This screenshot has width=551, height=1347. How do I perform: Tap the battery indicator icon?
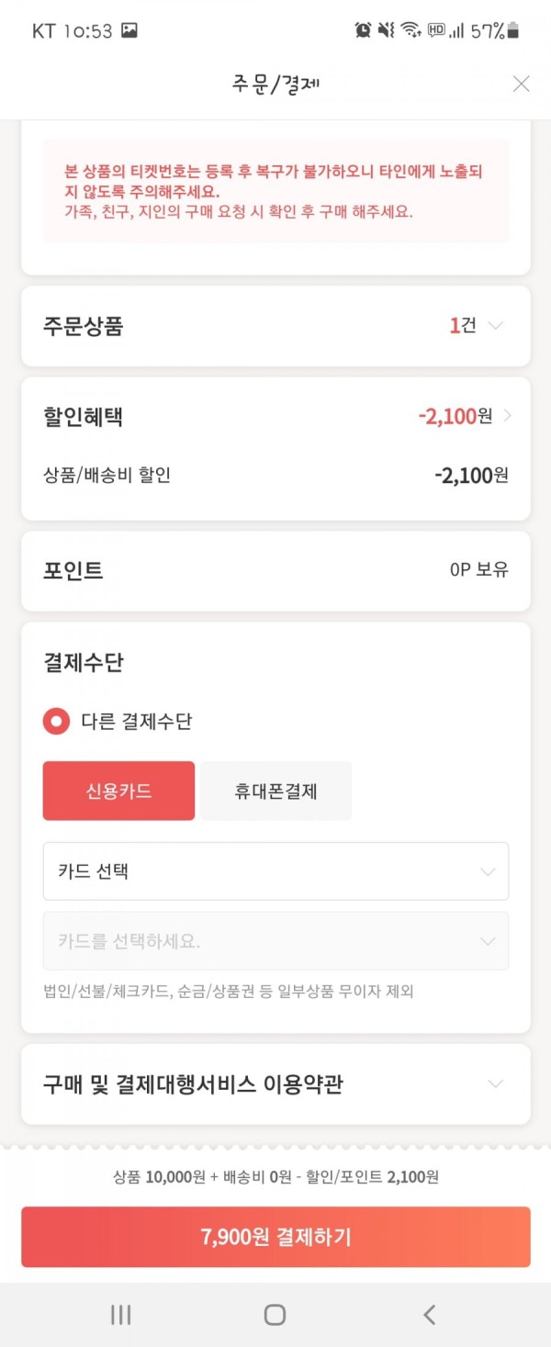(513, 30)
